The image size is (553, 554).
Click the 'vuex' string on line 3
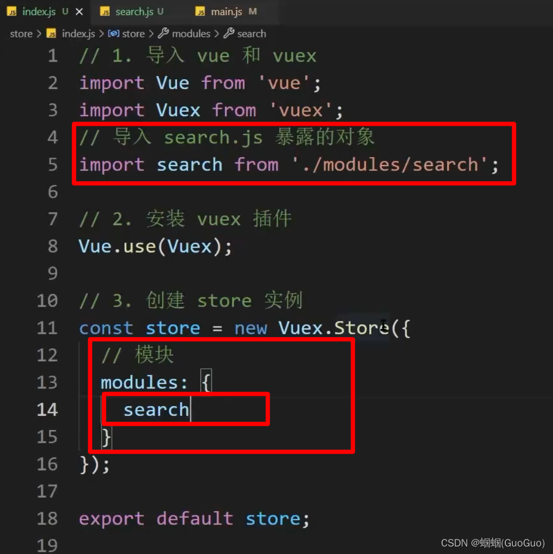[x=300, y=110]
